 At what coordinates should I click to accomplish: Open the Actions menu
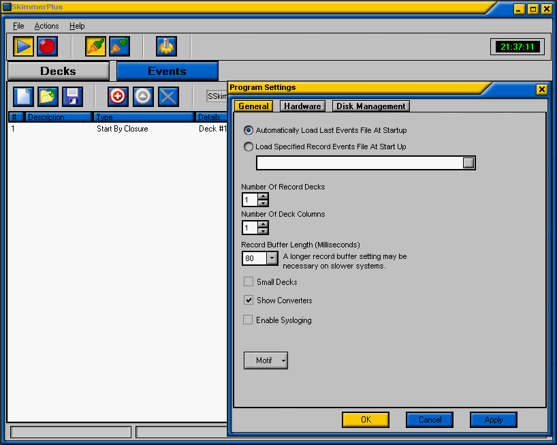(x=46, y=26)
